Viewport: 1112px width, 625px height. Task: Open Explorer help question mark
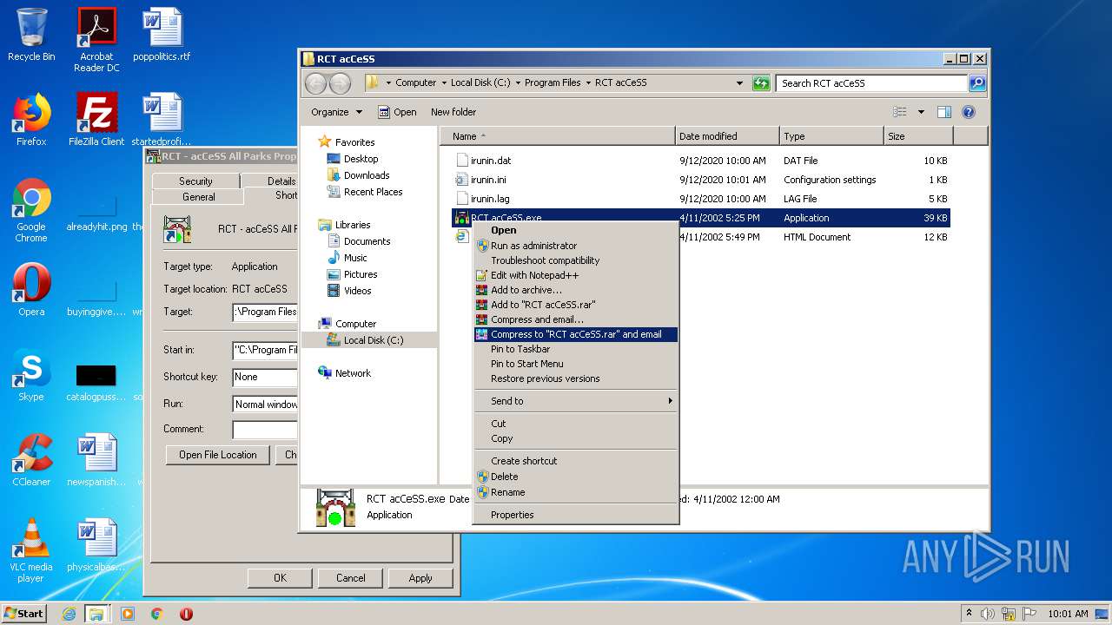point(969,112)
